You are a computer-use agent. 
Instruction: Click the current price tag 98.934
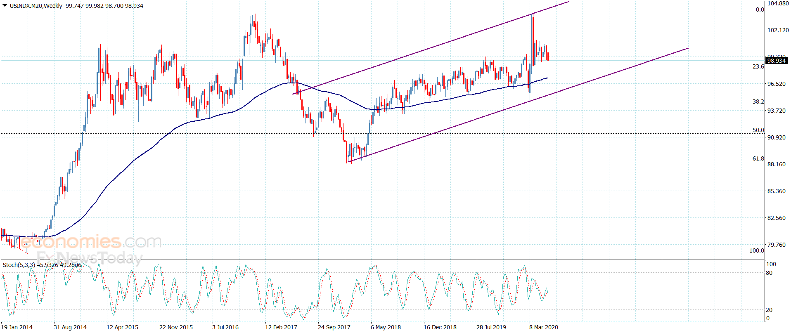pos(777,61)
